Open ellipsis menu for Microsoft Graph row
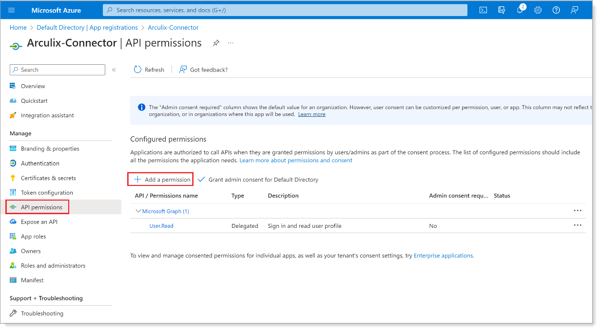600x331 pixels. (578, 211)
